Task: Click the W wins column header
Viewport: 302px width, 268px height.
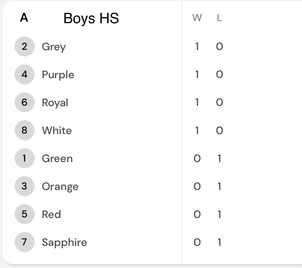Action: pos(197,18)
